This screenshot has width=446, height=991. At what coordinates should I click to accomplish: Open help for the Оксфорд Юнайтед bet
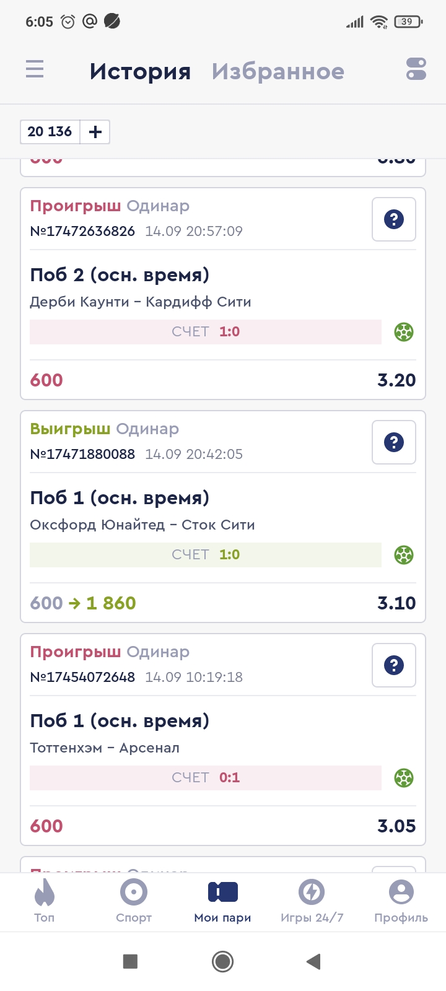[393, 442]
